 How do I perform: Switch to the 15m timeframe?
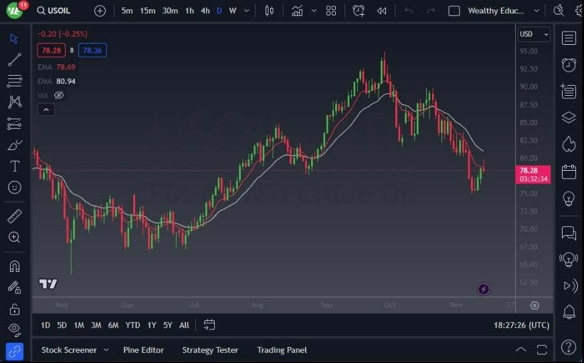tap(147, 11)
